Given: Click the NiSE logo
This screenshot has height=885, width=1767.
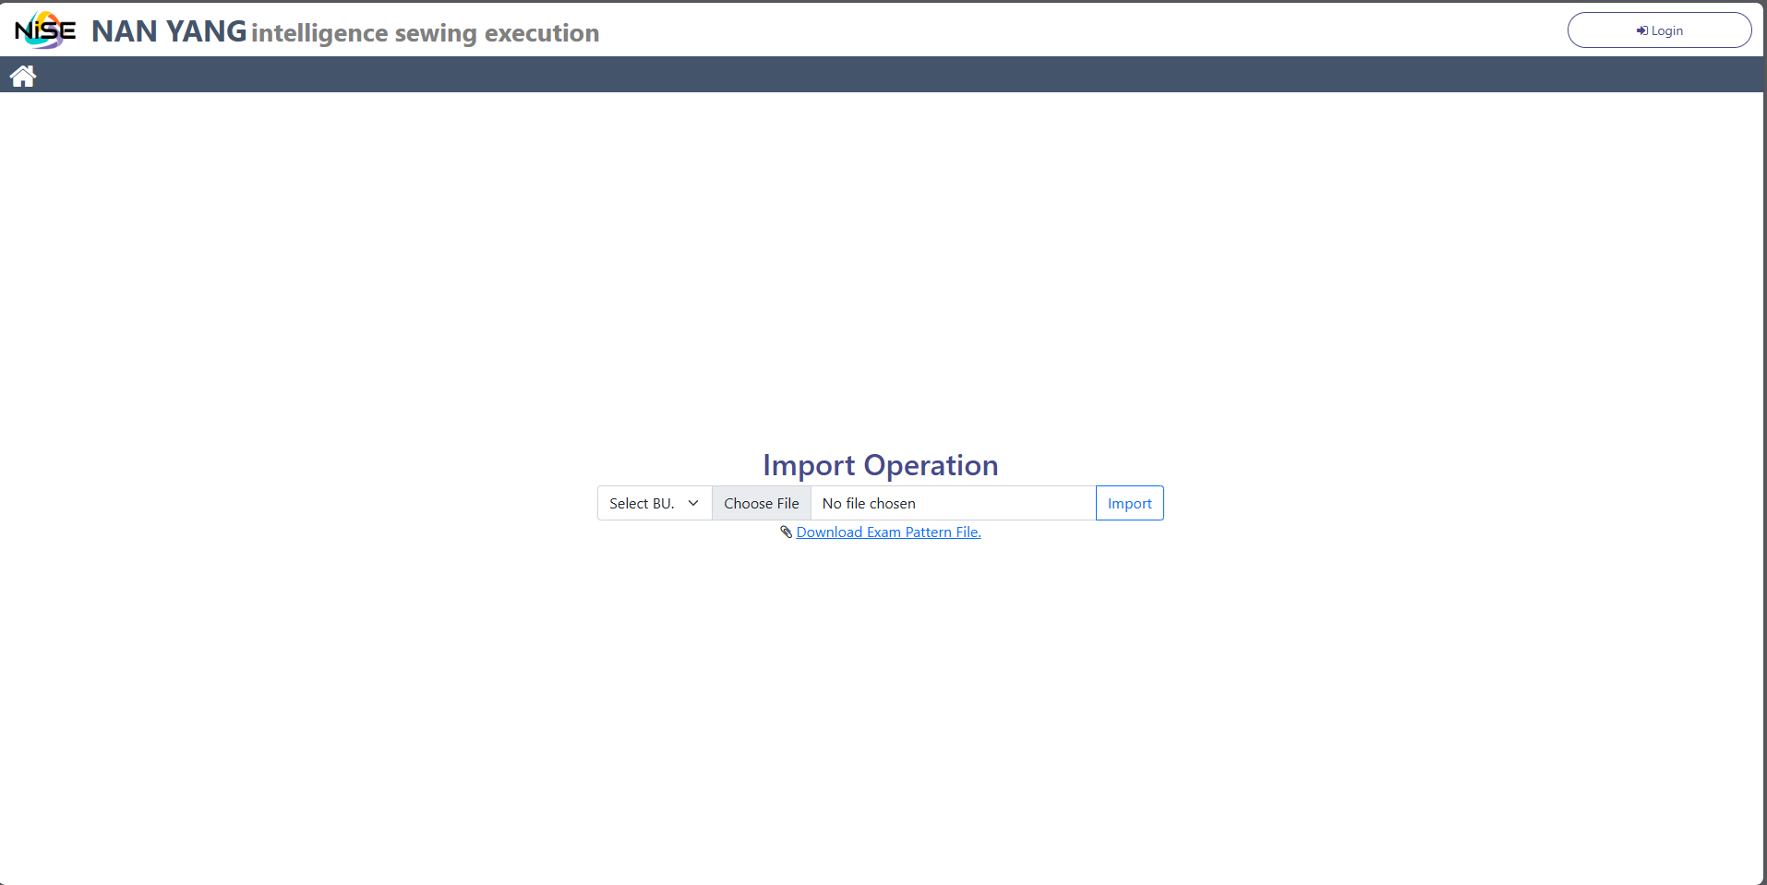Looking at the screenshot, I should click(44, 30).
